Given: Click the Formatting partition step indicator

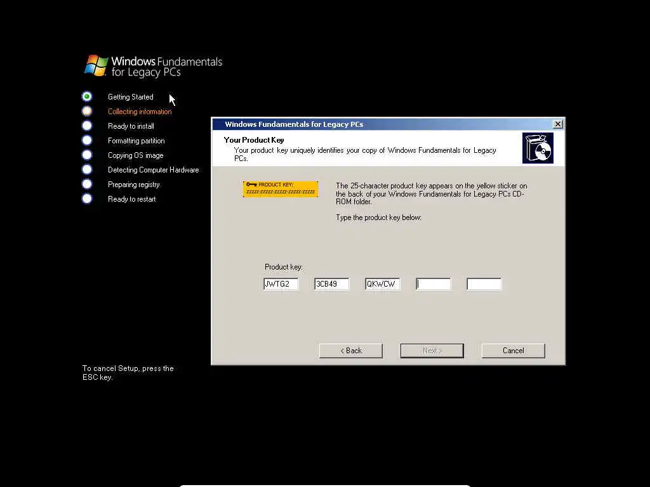Looking at the screenshot, I should (x=87, y=140).
